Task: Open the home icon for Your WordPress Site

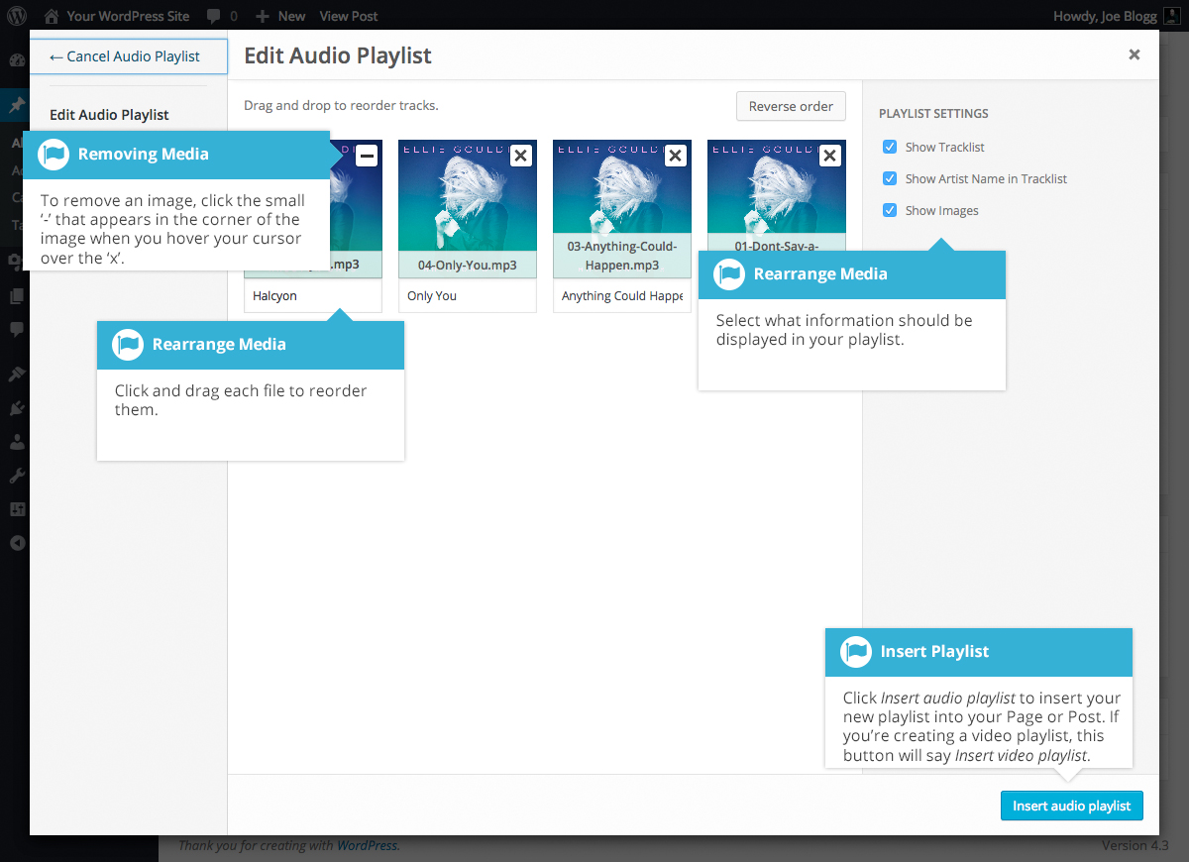Action: 52,16
